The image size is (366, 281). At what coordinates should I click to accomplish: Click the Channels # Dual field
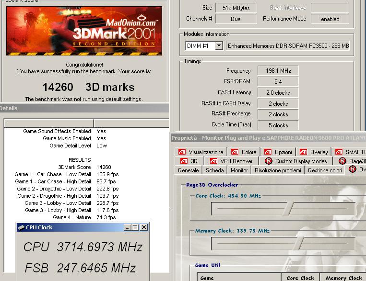tap(236, 19)
